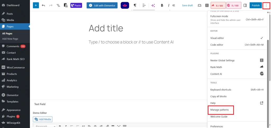Apply bold formatting in top toolbar

pos(162,5)
